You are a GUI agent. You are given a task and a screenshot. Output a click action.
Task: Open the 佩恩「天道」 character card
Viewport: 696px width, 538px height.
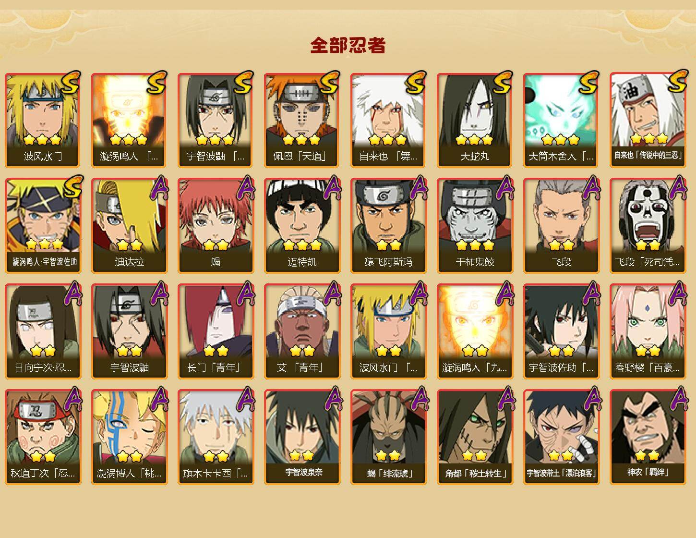(302, 120)
